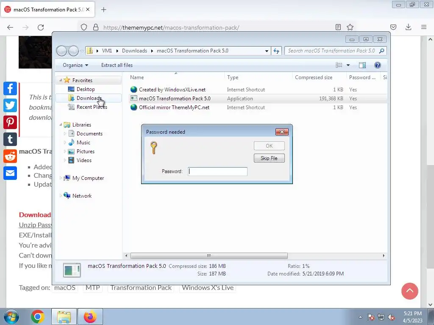
Task: Open Firefox downloads panel icon
Action: tap(408, 27)
